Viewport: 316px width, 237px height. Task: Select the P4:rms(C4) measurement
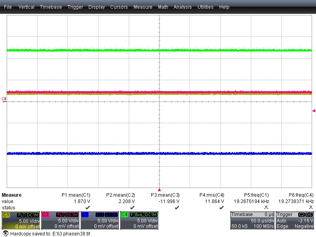[x=212, y=195]
